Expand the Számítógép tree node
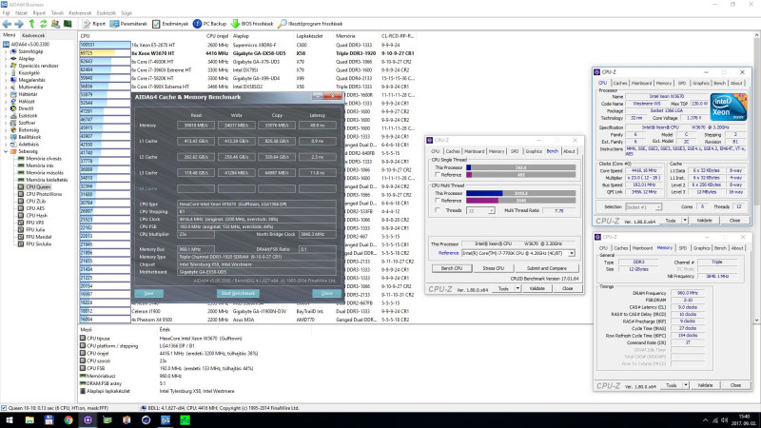Image resolution: width=761 pixels, height=428 pixels. [6, 51]
